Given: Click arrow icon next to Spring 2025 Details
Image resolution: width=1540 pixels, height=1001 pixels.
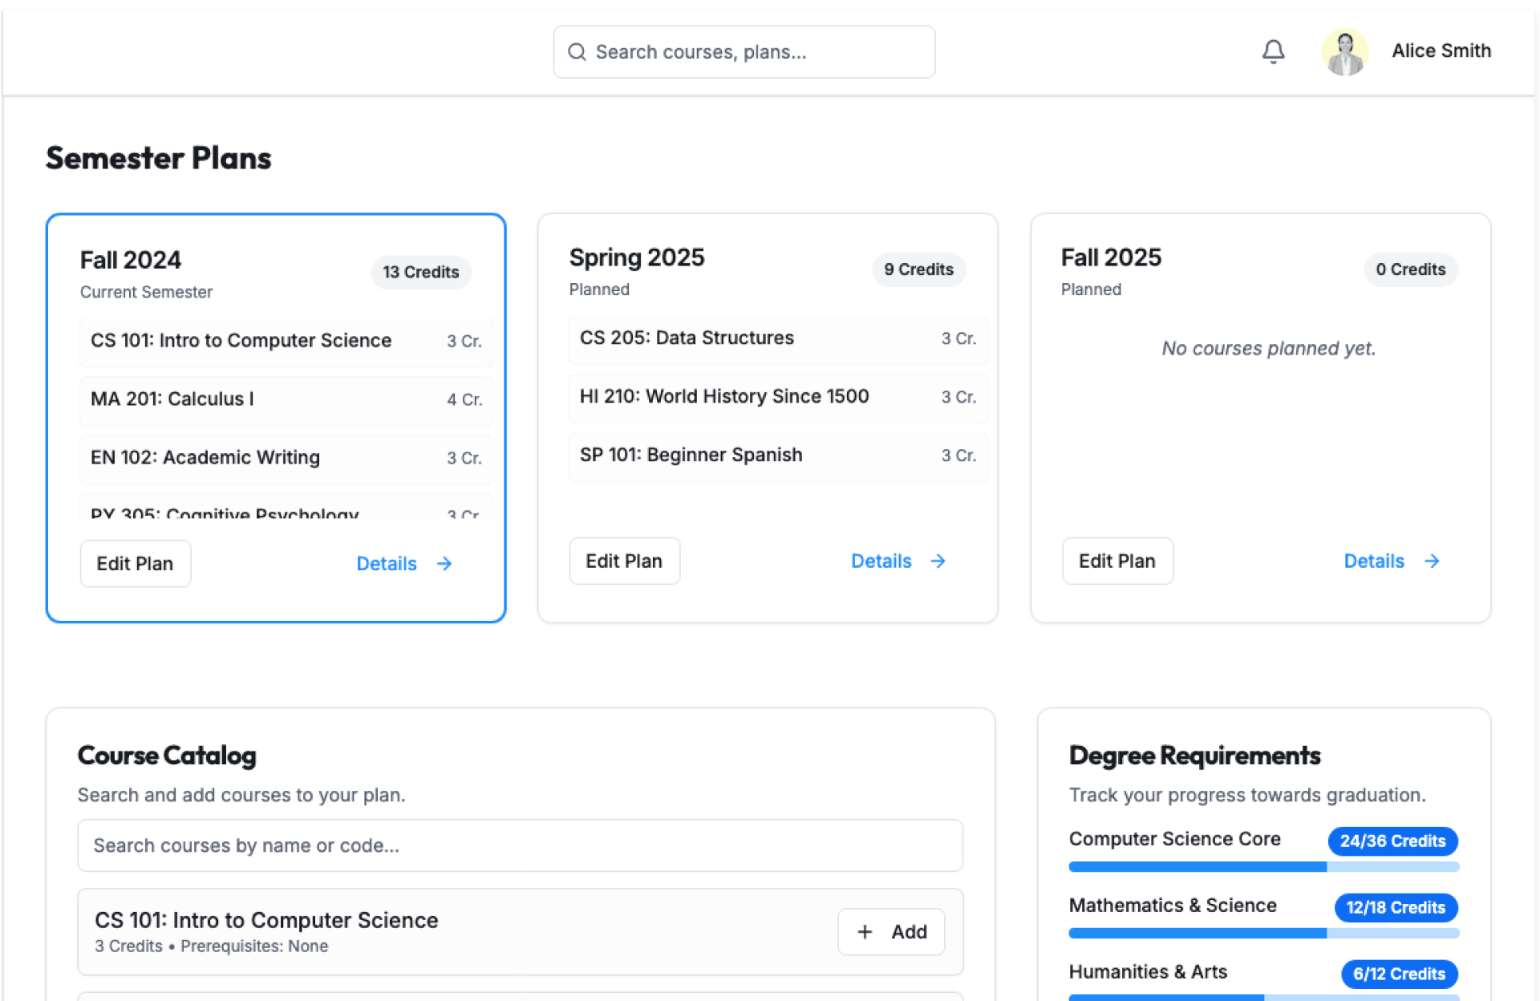Looking at the screenshot, I should (938, 561).
